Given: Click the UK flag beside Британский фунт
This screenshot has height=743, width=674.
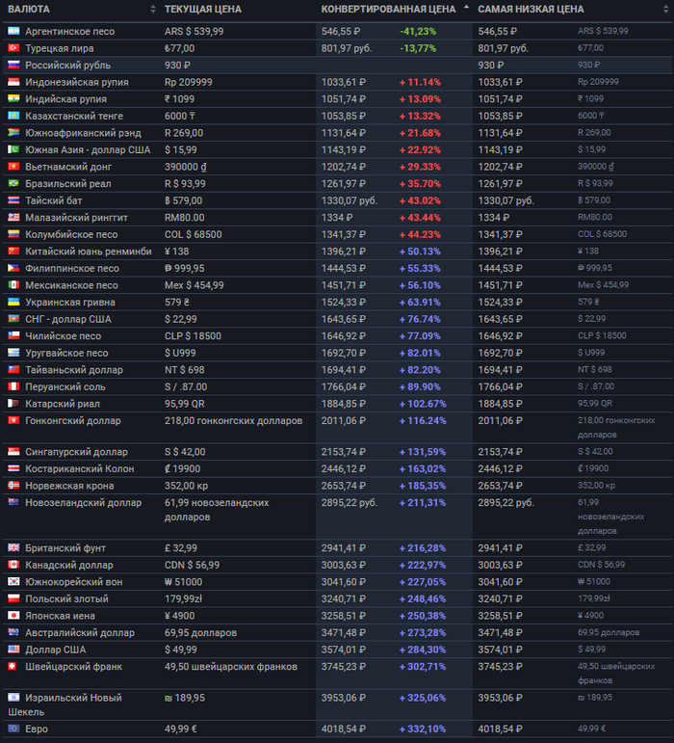Looking at the screenshot, I should pyautogui.click(x=13, y=547).
